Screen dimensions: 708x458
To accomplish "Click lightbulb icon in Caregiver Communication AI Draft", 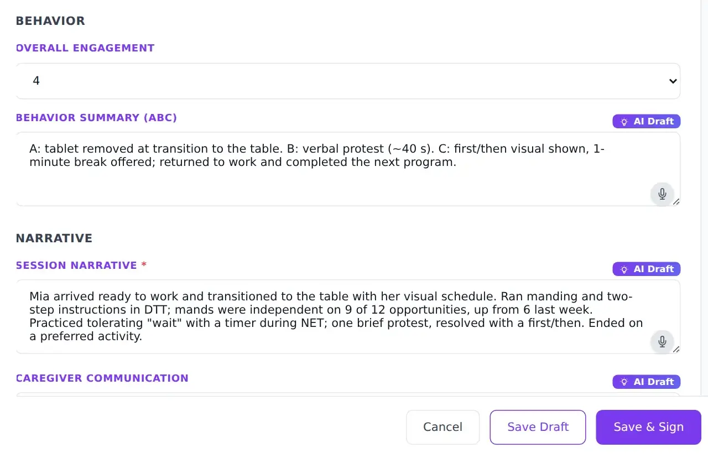I will coord(624,382).
